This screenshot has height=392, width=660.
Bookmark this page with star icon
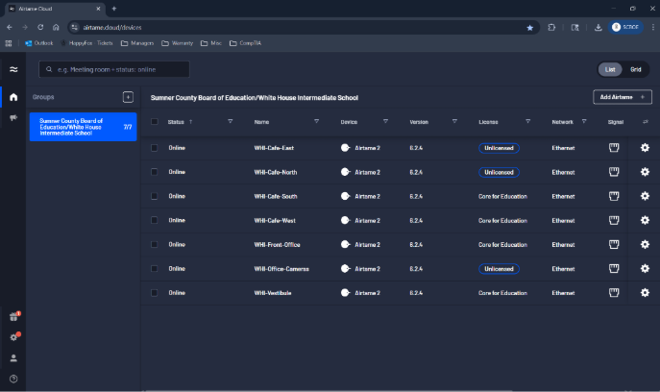(530, 28)
